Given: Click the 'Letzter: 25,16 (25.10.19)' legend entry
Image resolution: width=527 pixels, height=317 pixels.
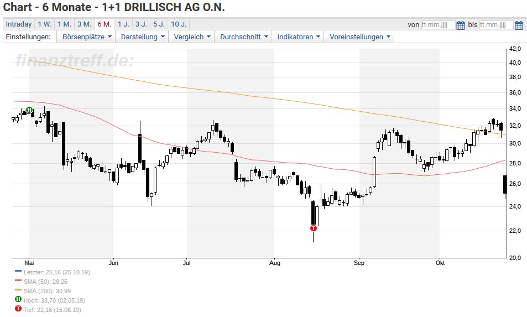Looking at the screenshot, I should 57,272.
